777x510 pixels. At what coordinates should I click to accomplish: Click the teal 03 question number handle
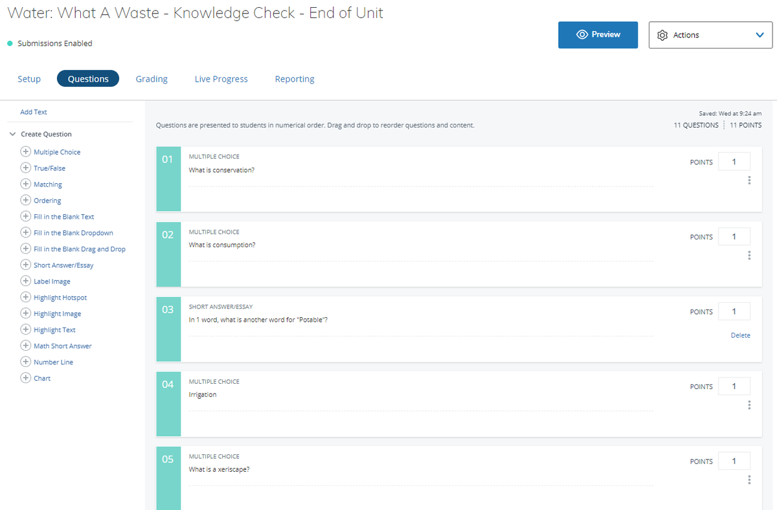tap(168, 329)
